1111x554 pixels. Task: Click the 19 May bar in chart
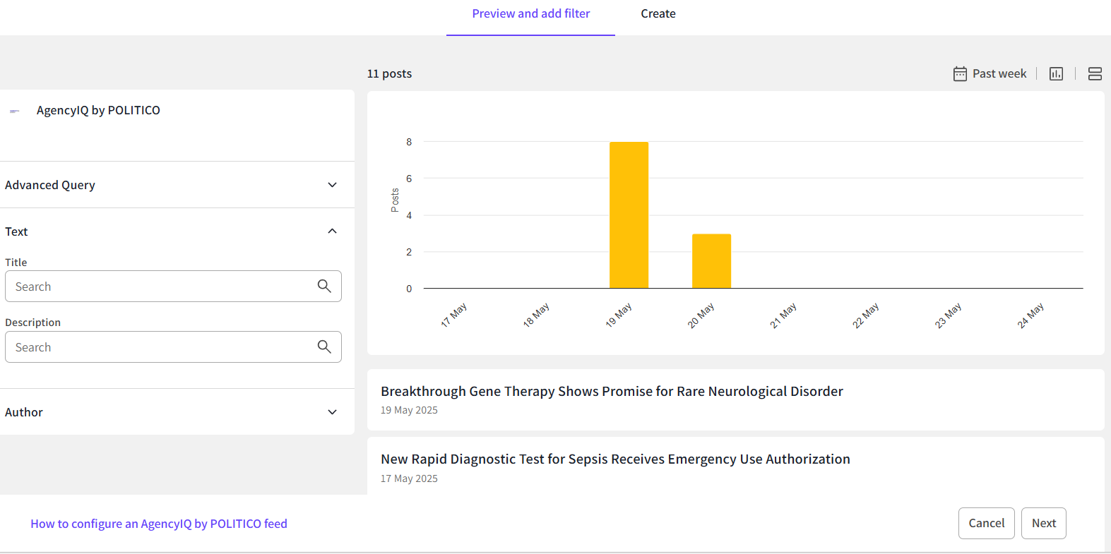click(629, 215)
